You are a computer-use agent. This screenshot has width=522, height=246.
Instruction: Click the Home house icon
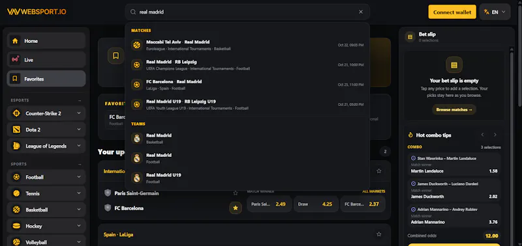pyautogui.click(x=15, y=41)
